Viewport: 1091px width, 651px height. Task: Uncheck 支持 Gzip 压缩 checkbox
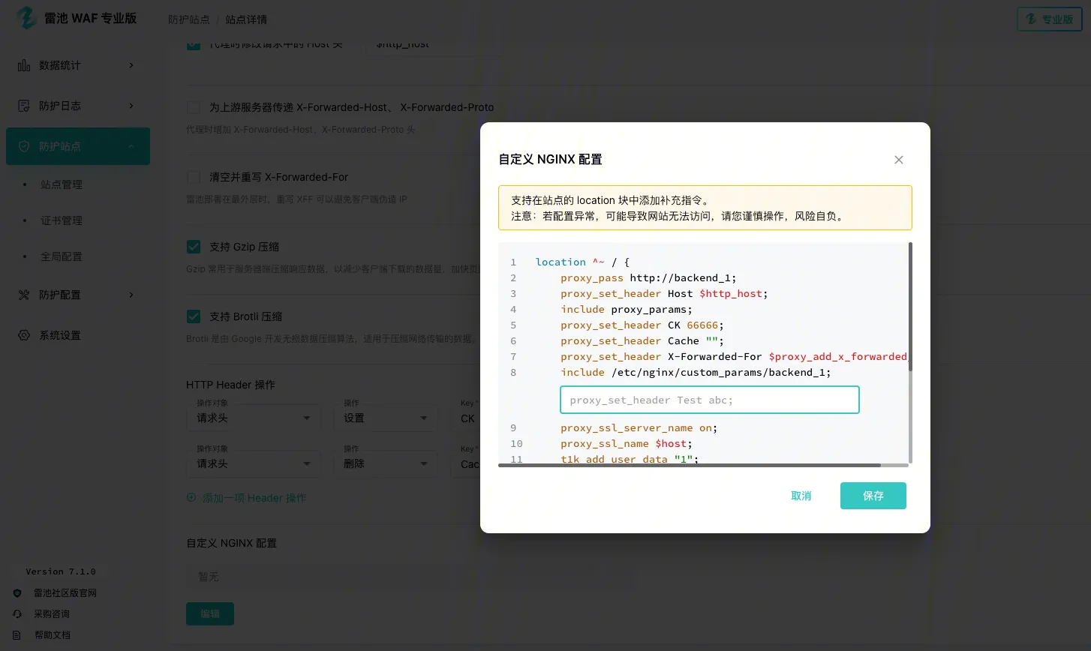(194, 247)
